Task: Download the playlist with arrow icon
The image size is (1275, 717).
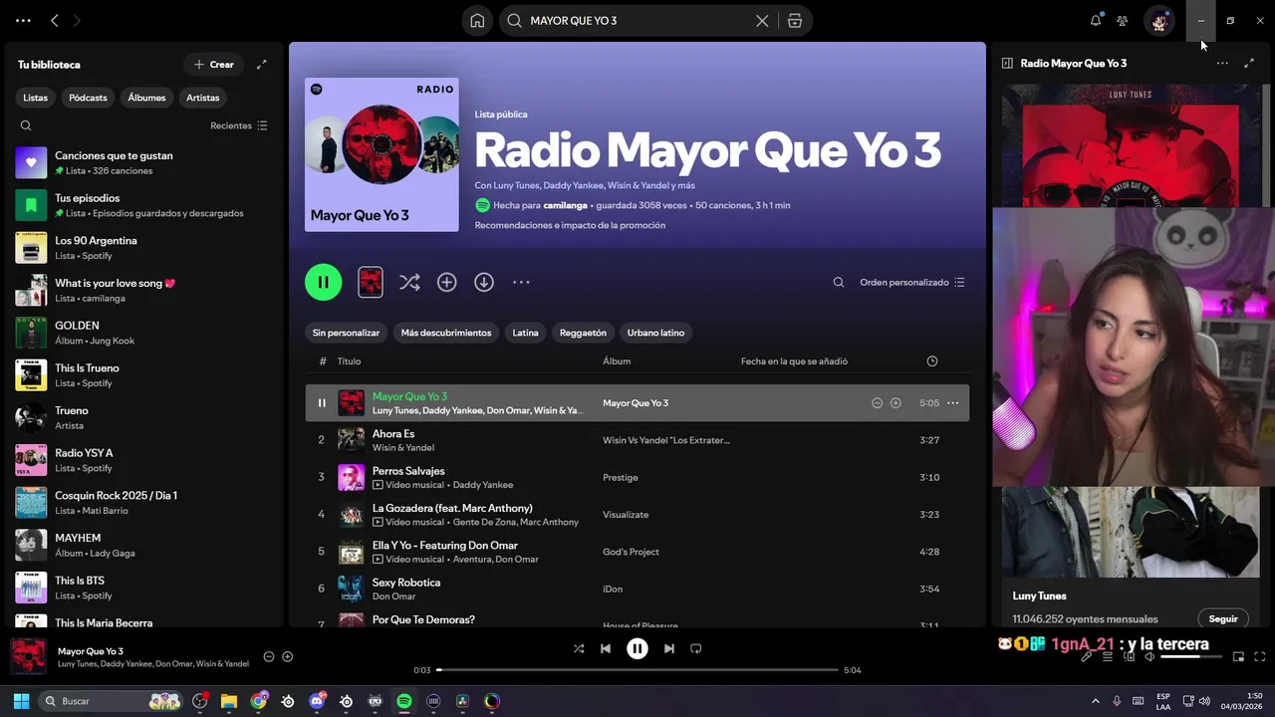Action: pyautogui.click(x=484, y=282)
